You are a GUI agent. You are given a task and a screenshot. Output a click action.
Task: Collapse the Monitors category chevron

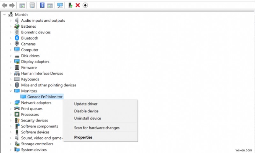click(x=11, y=91)
